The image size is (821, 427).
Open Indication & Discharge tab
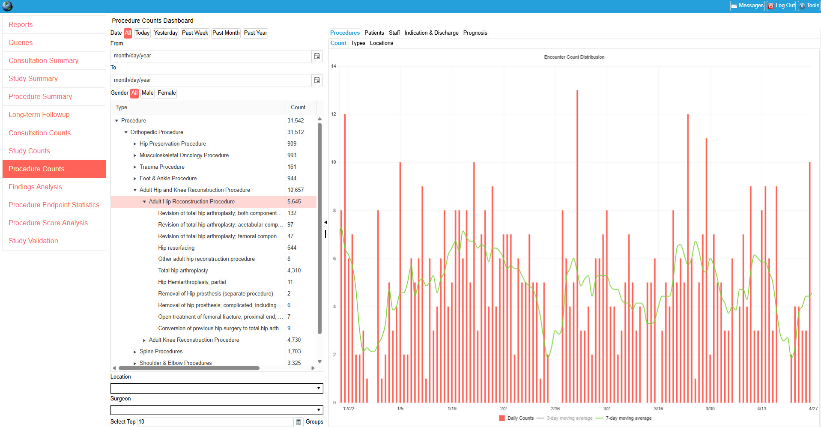431,33
